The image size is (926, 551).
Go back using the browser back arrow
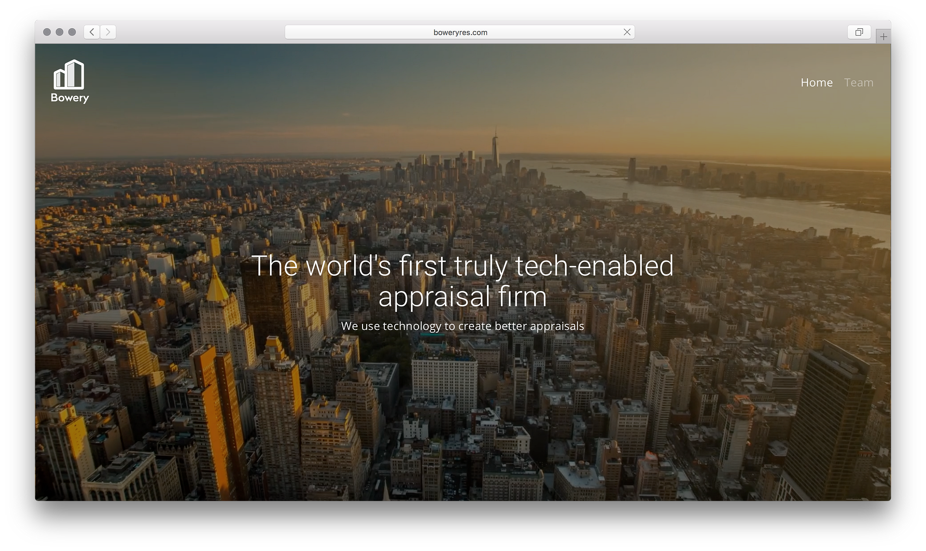click(92, 32)
